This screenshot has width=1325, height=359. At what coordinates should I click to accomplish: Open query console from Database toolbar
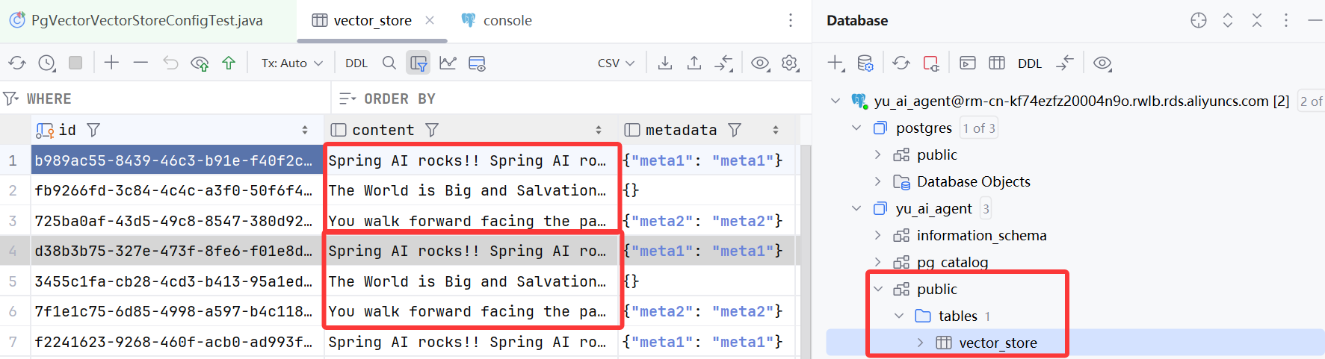[968, 63]
